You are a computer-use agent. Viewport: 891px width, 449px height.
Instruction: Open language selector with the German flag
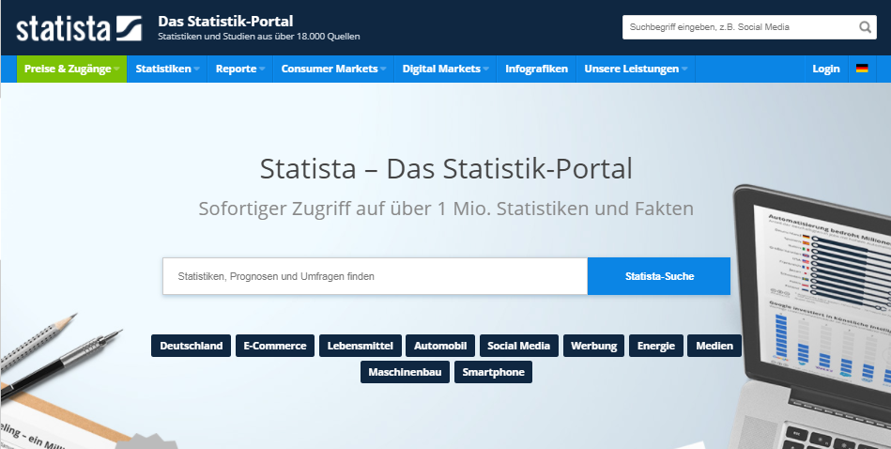[x=862, y=69]
